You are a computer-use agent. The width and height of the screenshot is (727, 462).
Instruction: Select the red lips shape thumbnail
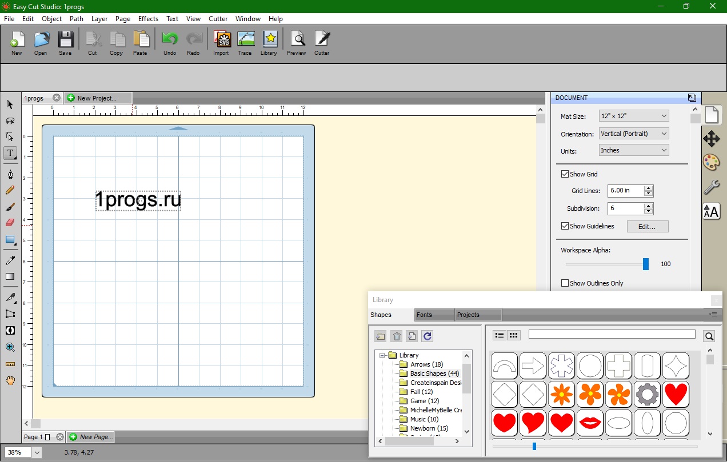(590, 423)
